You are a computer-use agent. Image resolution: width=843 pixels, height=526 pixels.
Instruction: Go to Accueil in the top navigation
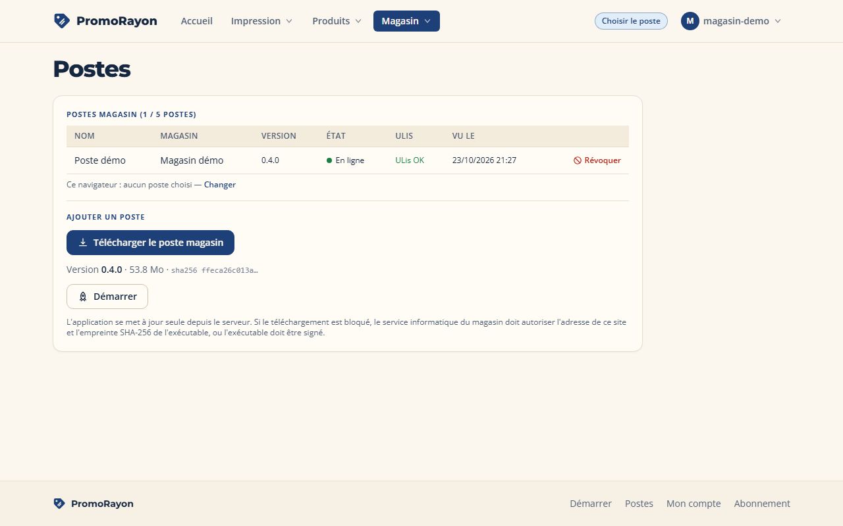click(x=197, y=21)
